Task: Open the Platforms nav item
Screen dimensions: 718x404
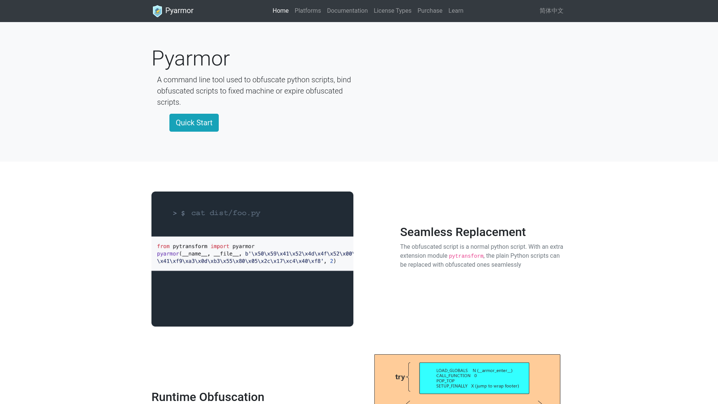Action: 308,11
